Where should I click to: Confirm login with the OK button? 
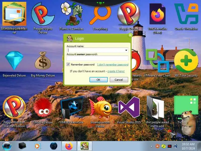pos(98,80)
